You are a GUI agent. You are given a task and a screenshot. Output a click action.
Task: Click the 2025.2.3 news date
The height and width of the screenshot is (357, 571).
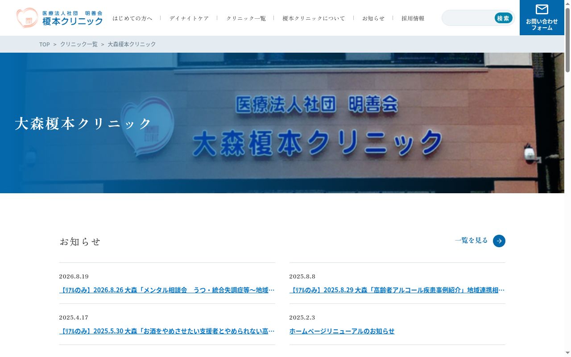tap(302, 317)
